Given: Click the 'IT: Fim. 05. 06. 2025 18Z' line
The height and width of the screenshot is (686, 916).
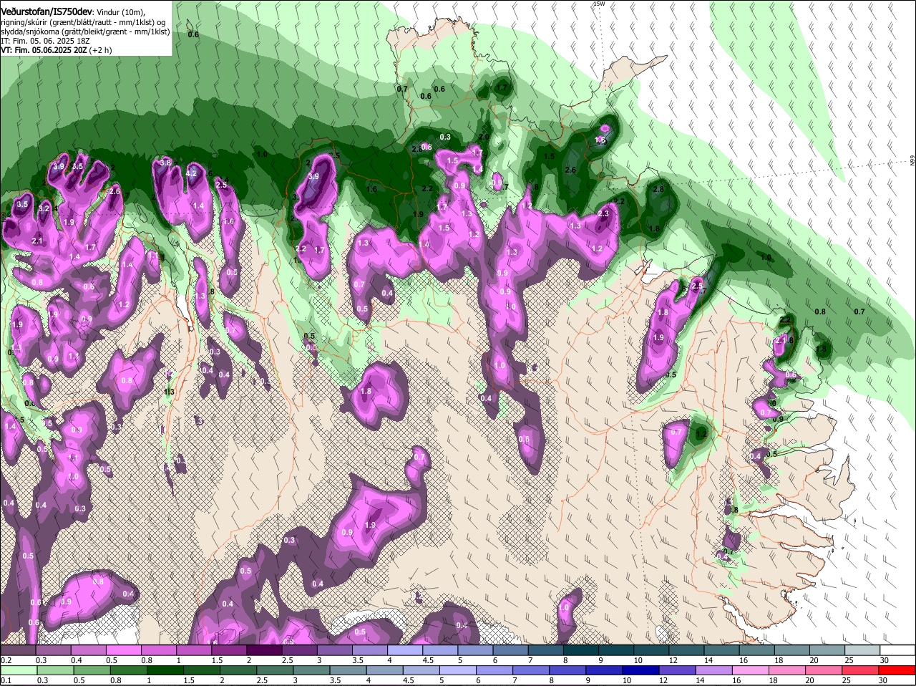Looking at the screenshot, I should pos(45,41).
